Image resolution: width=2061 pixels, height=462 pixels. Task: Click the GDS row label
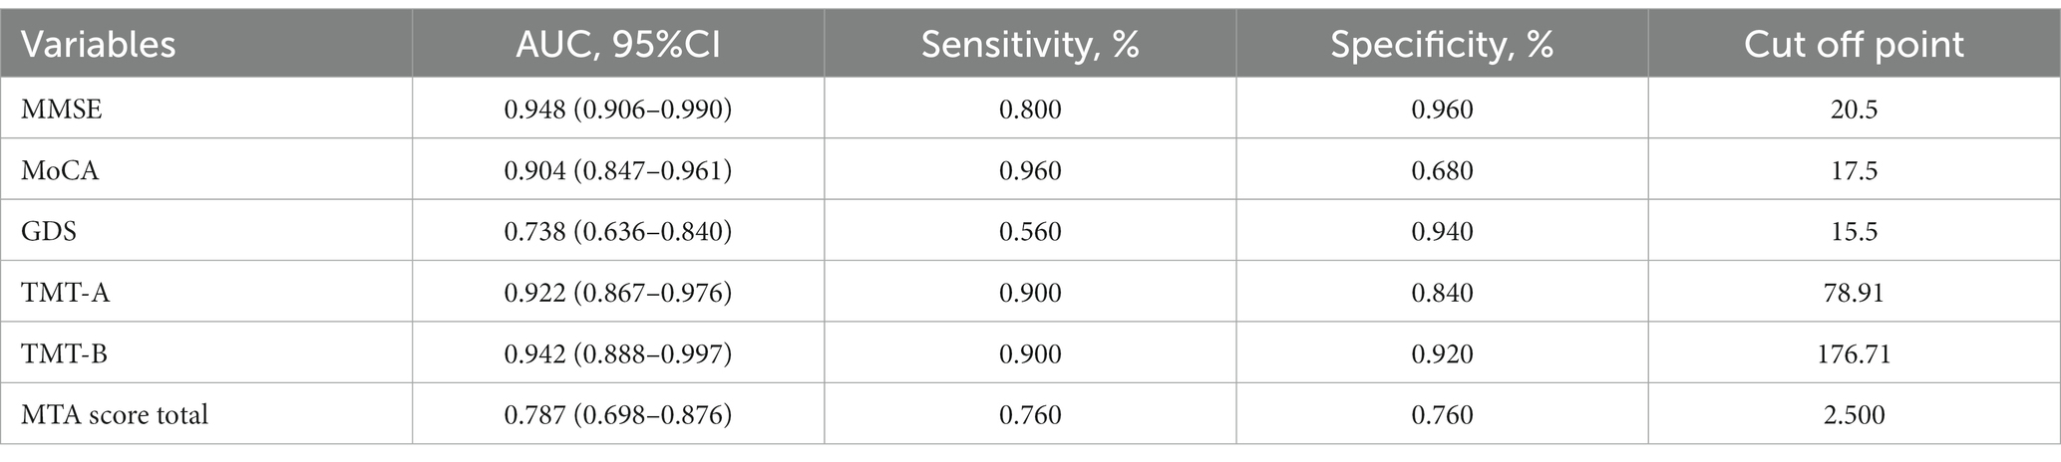point(49,232)
